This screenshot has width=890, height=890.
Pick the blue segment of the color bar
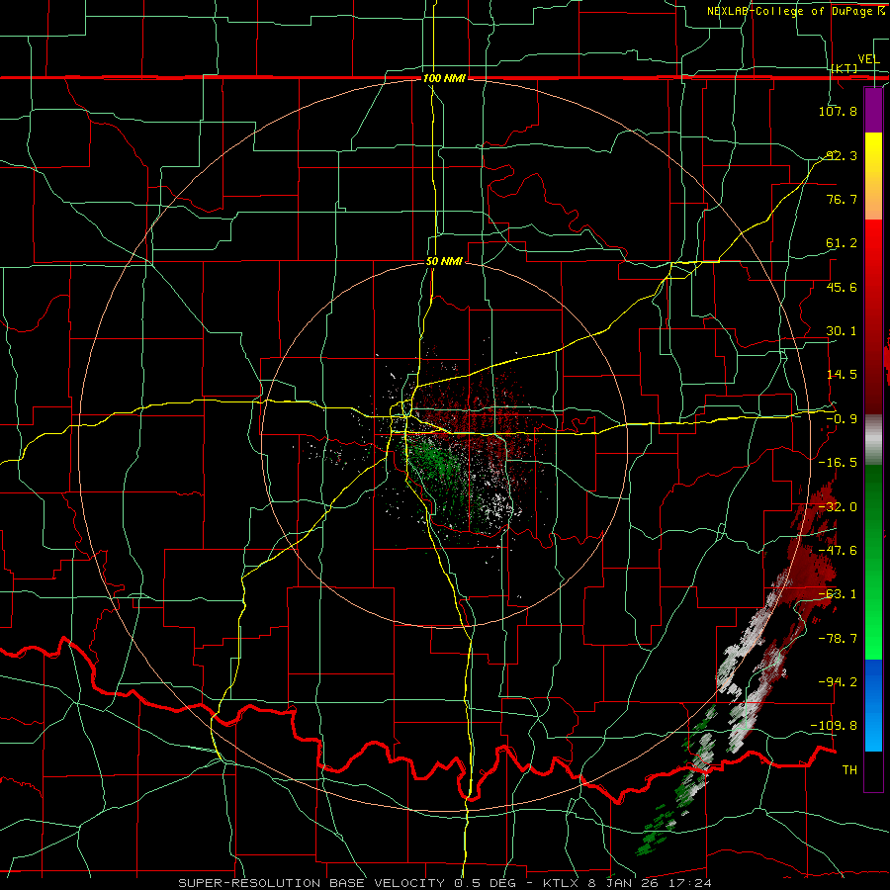[x=873, y=705]
